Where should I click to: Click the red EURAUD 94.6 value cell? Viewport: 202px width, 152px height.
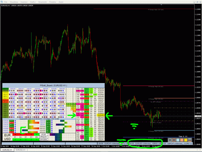(x=12, y=123)
